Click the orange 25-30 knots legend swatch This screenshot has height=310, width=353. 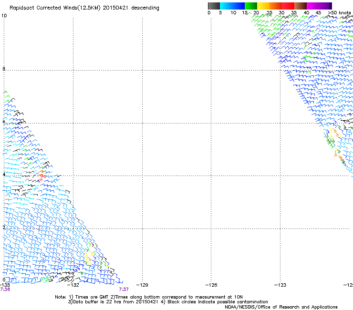point(276,6)
